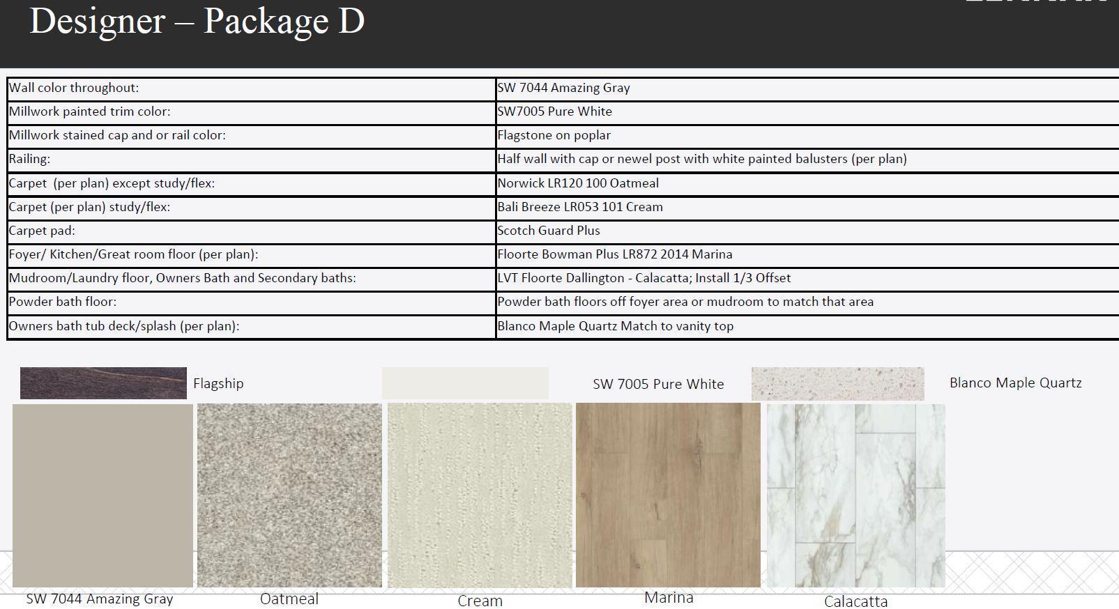Viewport: 1119px width, 609px height.
Task: Select 'Owners bath tub deck/splash (per plan):' label
Action: pos(124,326)
